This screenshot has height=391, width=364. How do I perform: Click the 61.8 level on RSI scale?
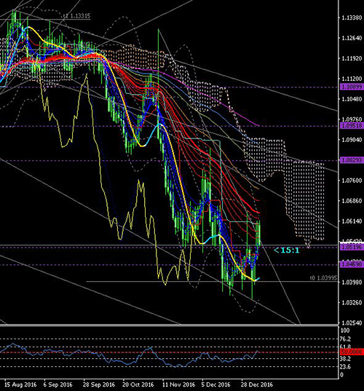click(345, 347)
